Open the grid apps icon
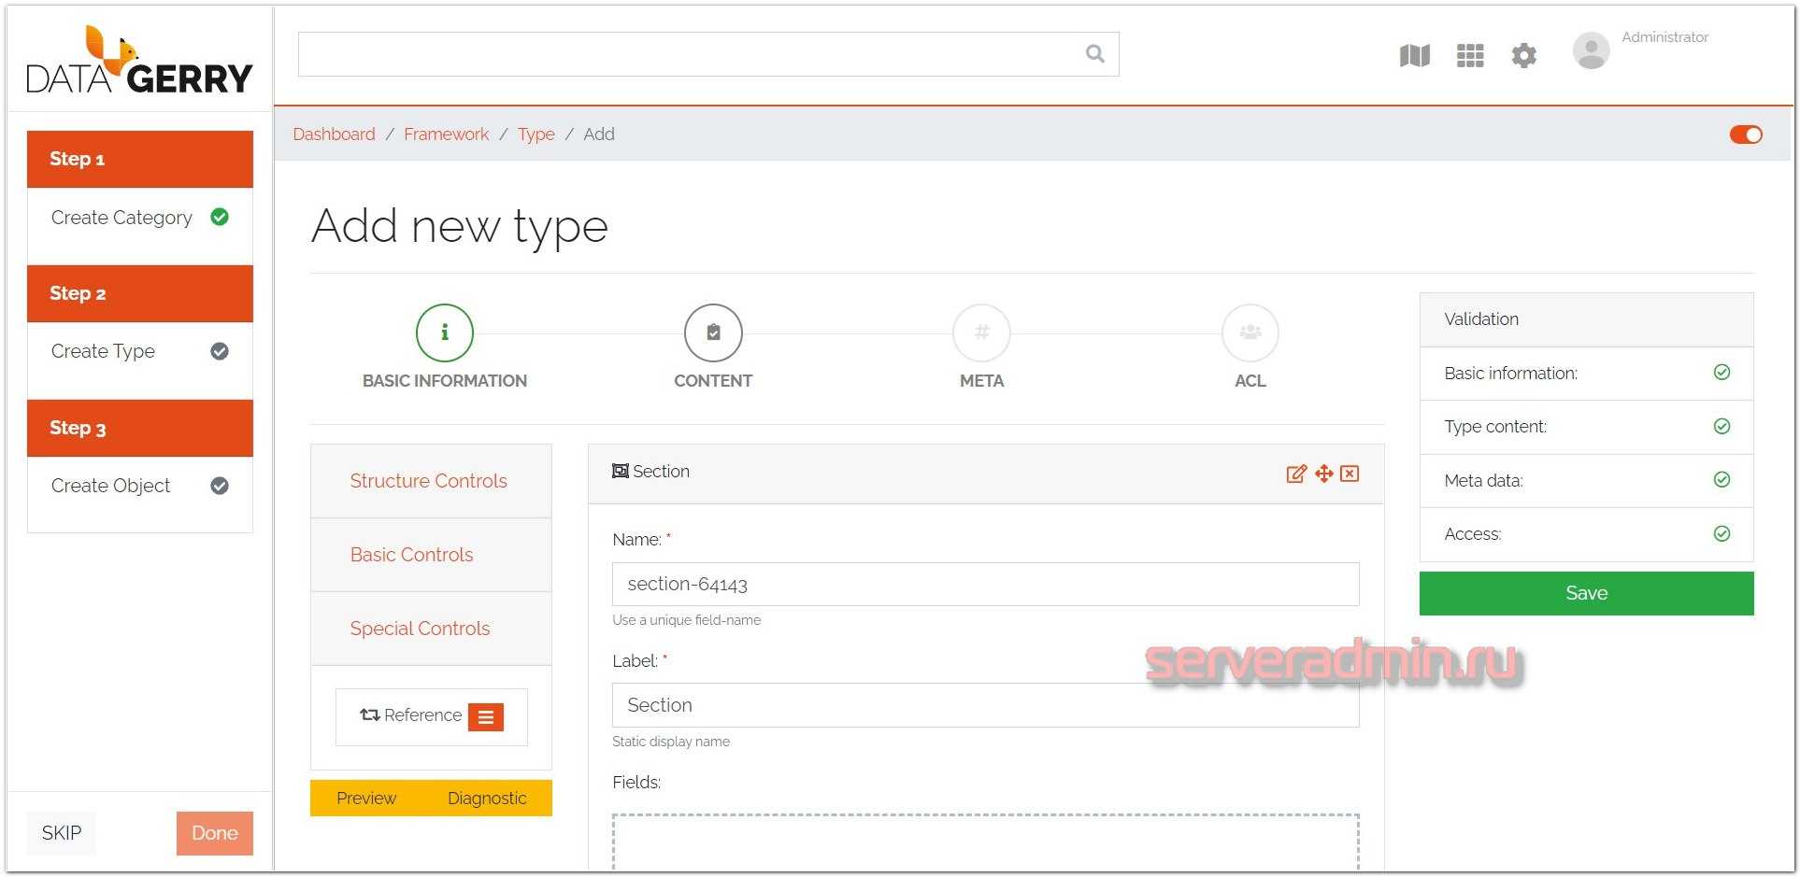Viewport: 1800px width, 877px height. [x=1470, y=56]
